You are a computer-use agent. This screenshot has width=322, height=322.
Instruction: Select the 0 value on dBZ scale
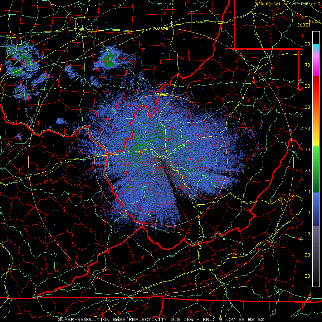(x=309, y=213)
